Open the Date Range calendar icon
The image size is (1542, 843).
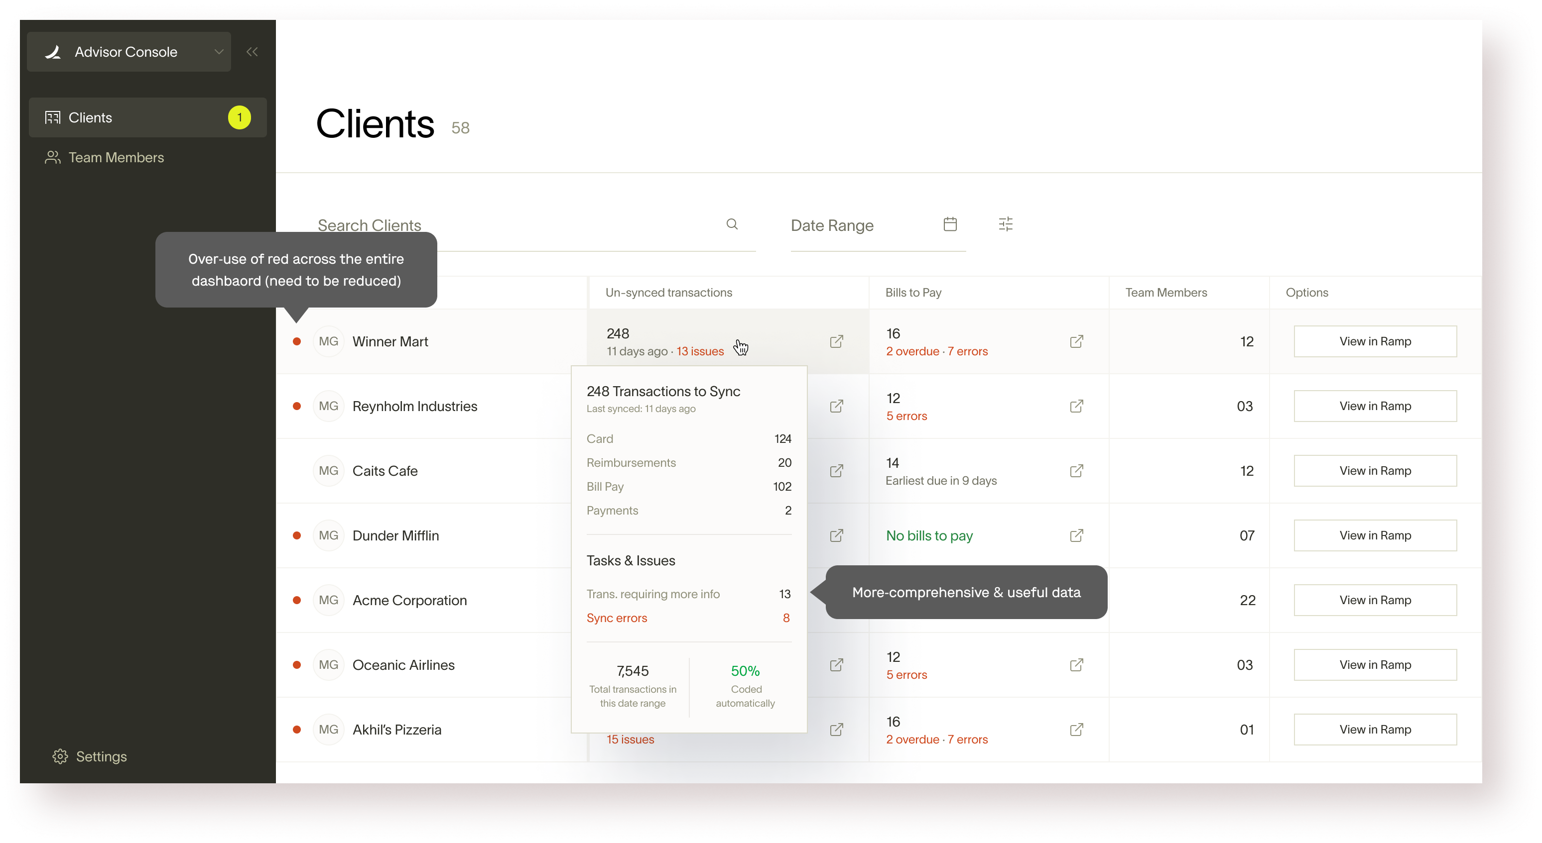coord(950,224)
